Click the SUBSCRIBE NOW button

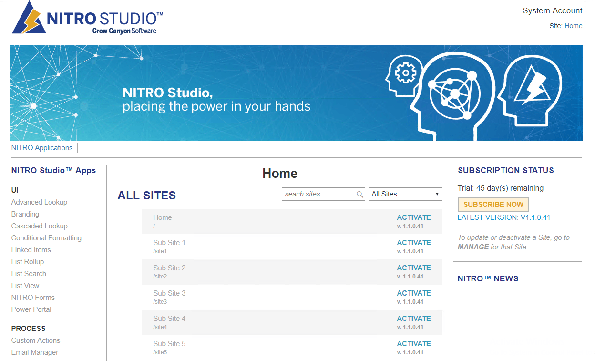(493, 204)
